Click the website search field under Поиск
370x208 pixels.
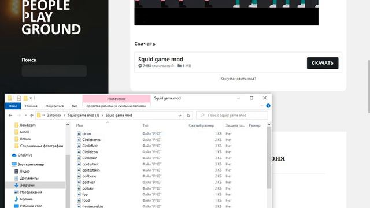[x=54, y=71]
